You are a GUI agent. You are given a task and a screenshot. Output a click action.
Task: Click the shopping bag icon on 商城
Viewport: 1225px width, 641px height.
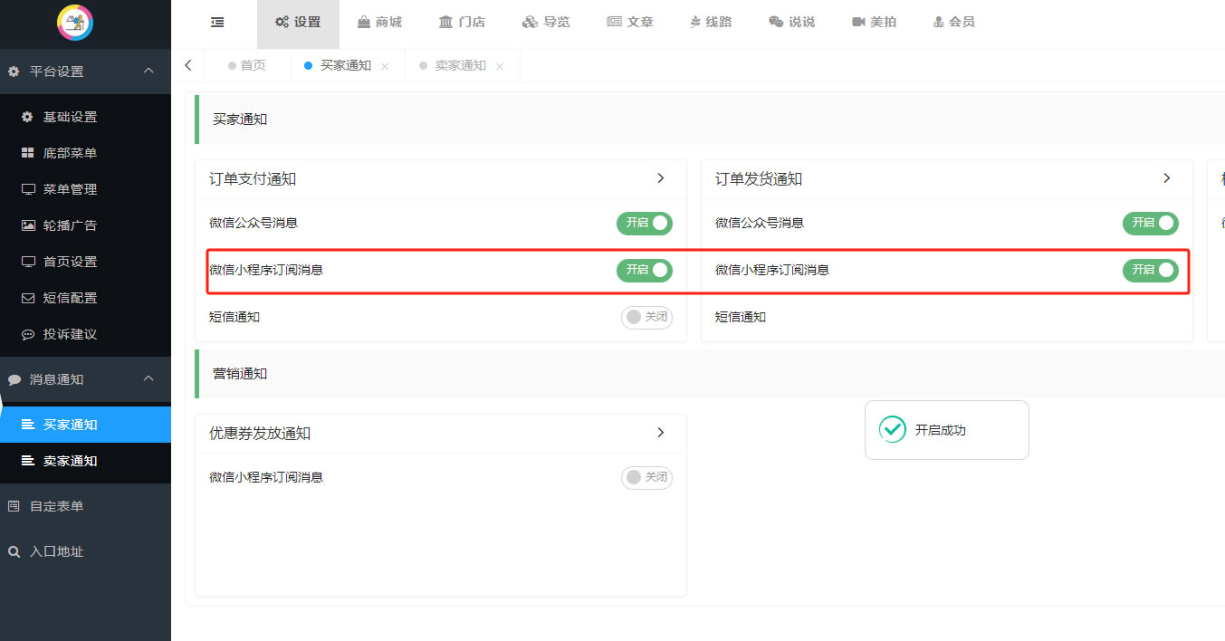(363, 22)
